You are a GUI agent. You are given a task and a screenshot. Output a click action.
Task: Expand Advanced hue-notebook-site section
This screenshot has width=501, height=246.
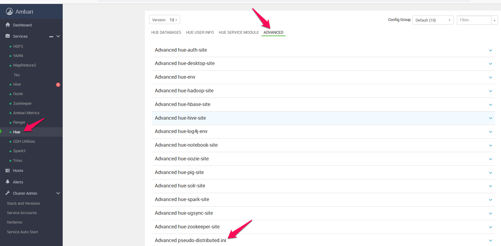(323, 145)
